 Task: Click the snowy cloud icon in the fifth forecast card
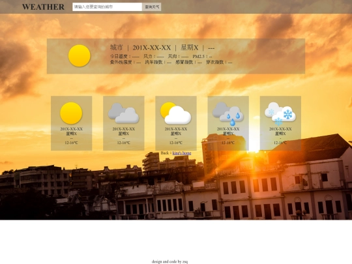coord(280,113)
